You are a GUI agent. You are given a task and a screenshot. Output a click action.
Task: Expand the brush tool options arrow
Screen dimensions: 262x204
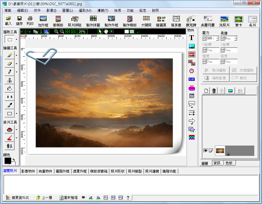(16, 55)
